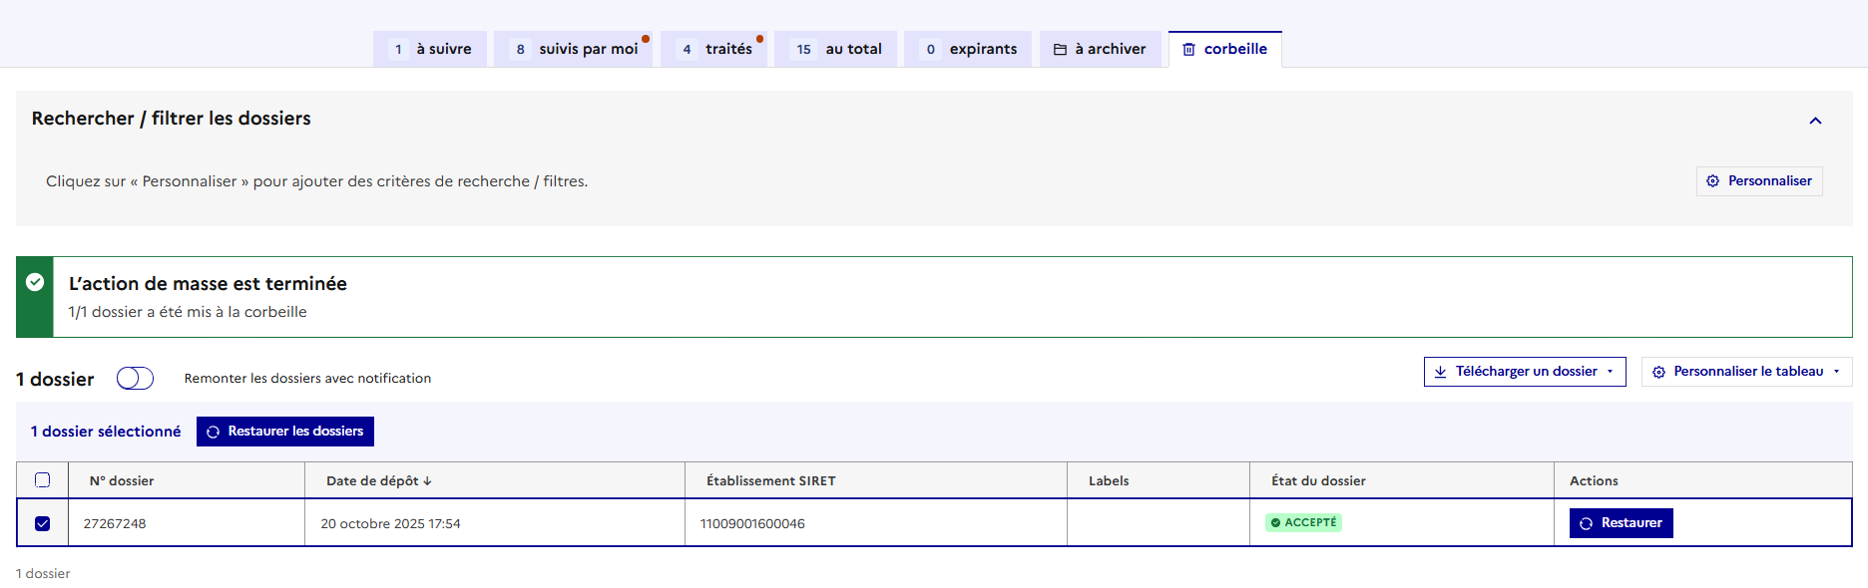
Task: Click the download icon for Télécharger un dossier
Action: coord(1440,372)
